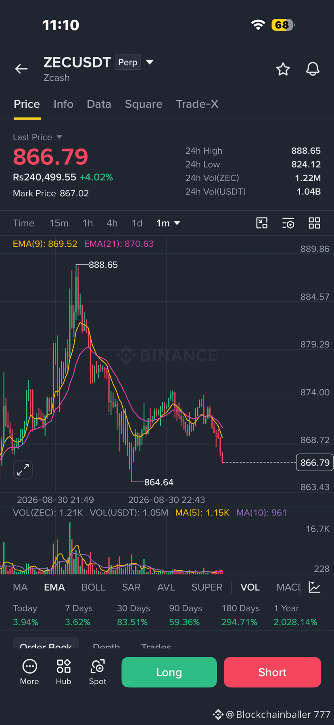Tap the 7 Days 3.62% performance
Viewport: 334px width, 725px height.
(79, 615)
